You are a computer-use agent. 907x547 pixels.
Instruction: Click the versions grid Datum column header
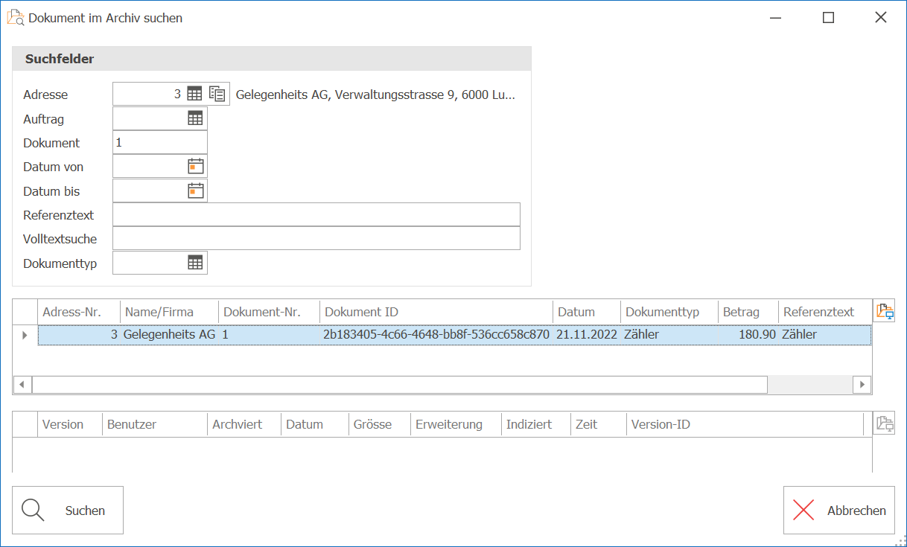tap(315, 424)
